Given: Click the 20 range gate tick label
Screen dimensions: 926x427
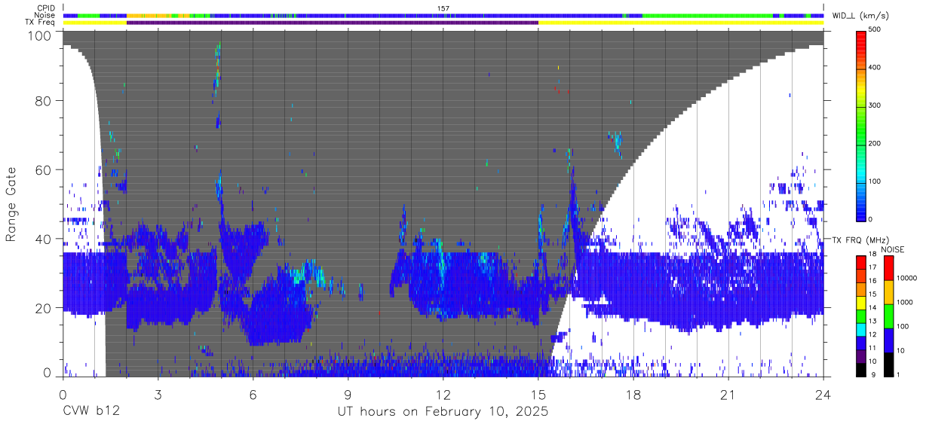Looking at the screenshot, I should 44,308.
